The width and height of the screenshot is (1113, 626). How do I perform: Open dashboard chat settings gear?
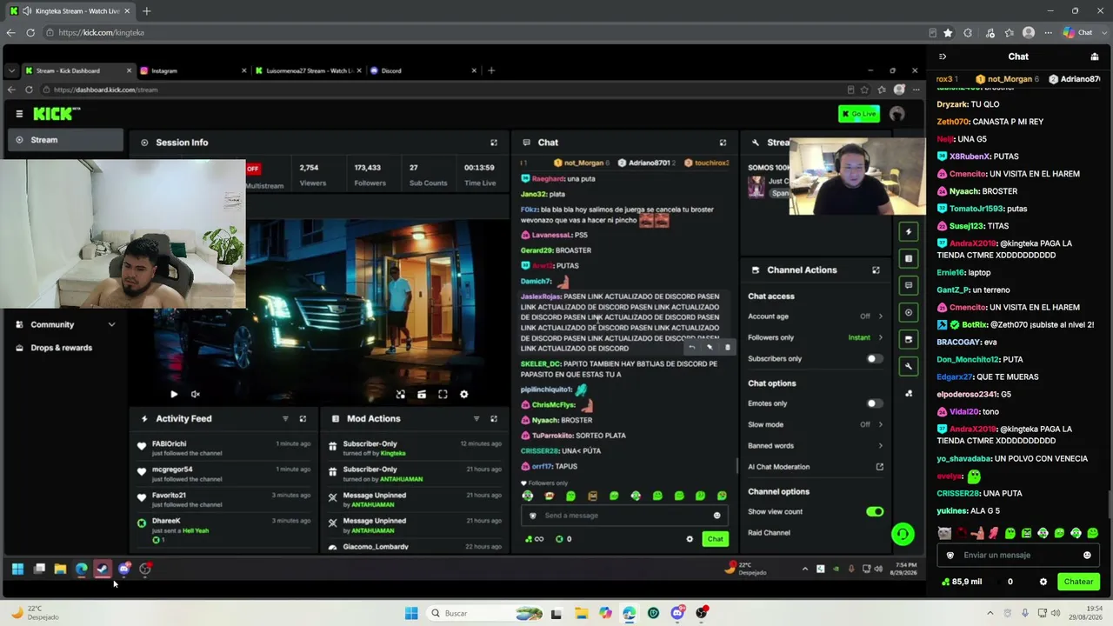pyautogui.click(x=690, y=539)
